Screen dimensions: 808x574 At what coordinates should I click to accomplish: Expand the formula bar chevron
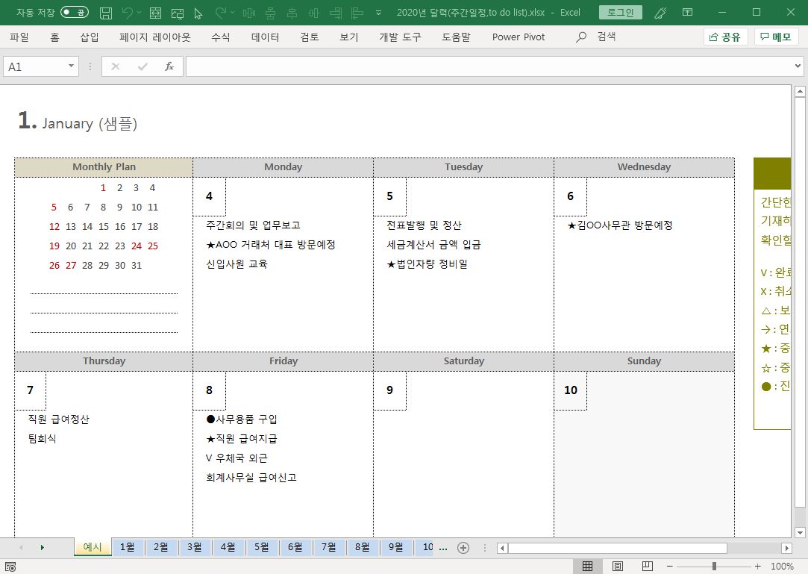pos(798,66)
